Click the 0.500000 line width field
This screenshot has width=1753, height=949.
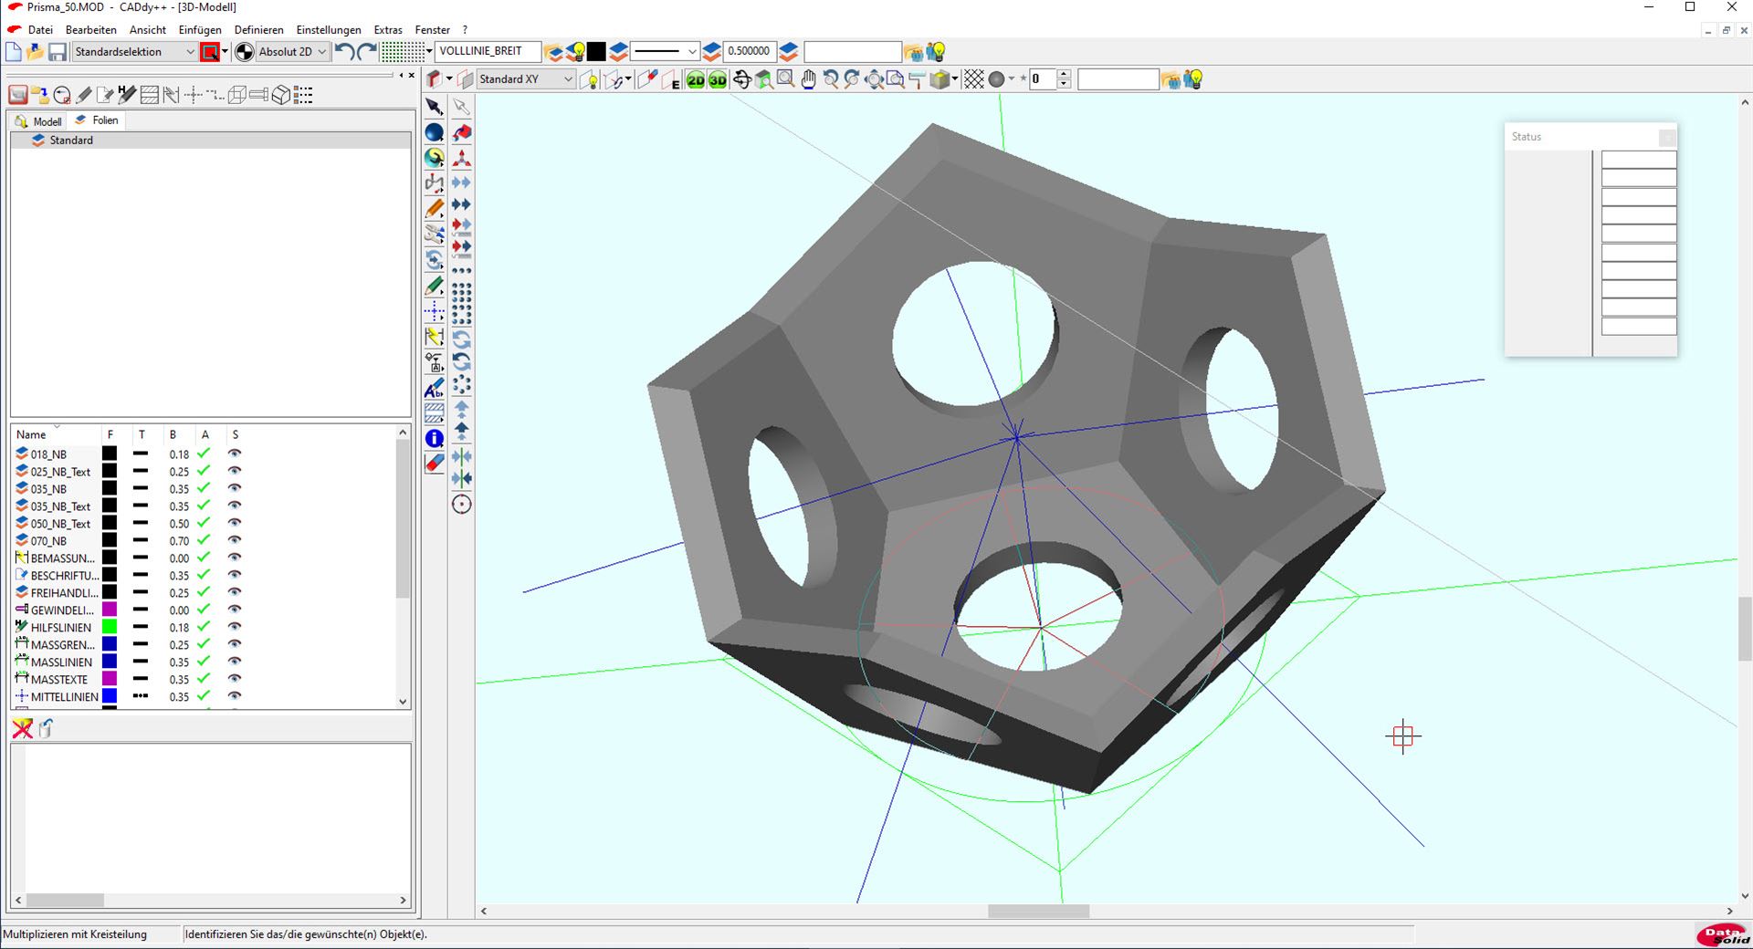pos(749,52)
